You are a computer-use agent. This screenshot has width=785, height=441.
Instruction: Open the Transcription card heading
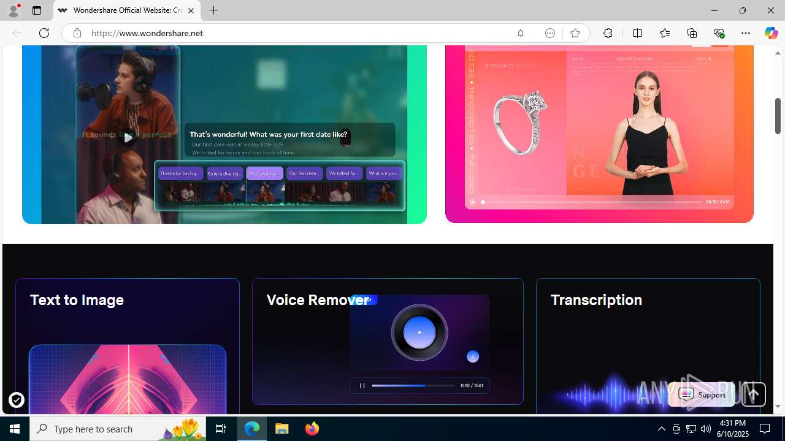(596, 300)
